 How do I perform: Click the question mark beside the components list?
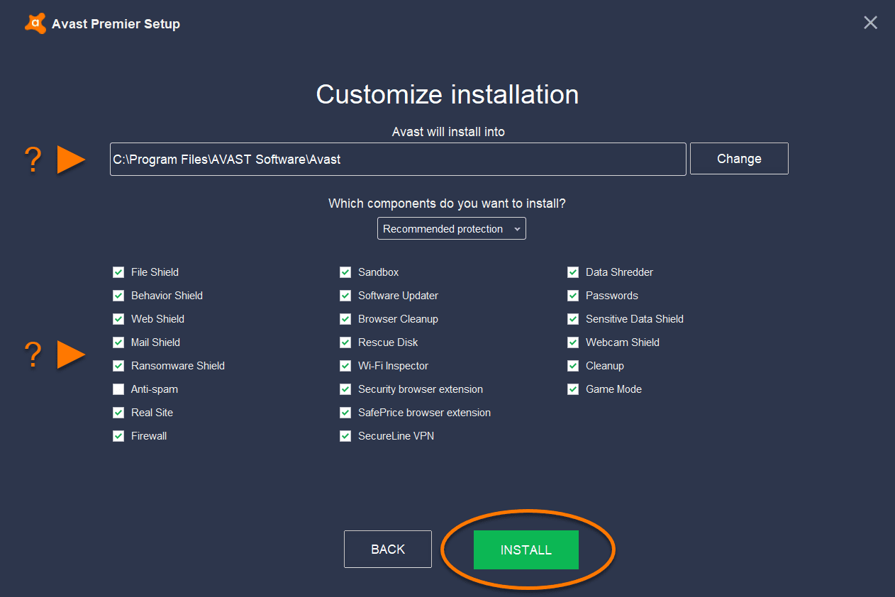click(x=33, y=355)
